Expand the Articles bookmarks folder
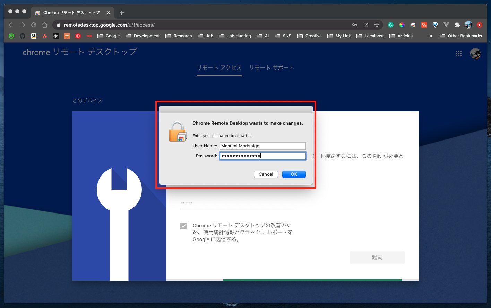The width and height of the screenshot is (491, 308). 401,36
